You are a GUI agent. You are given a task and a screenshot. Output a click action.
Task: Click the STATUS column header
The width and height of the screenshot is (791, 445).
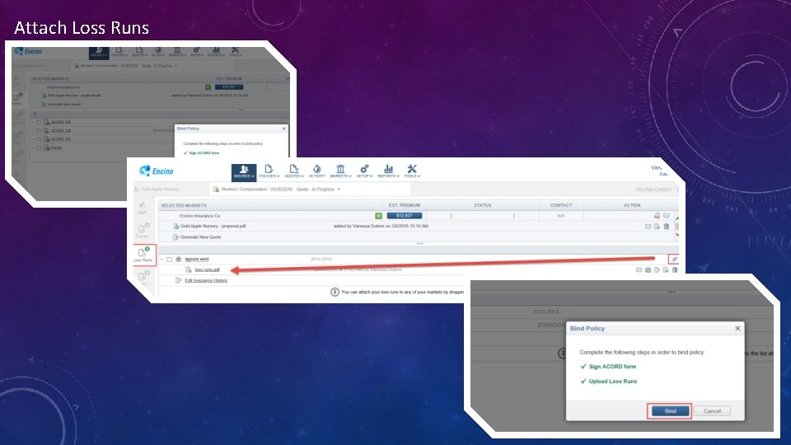482,205
